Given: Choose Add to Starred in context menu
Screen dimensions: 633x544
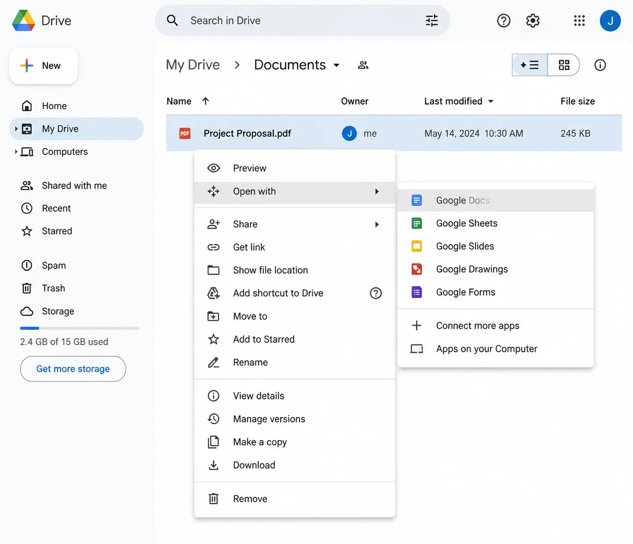Looking at the screenshot, I should click(x=295, y=339).
